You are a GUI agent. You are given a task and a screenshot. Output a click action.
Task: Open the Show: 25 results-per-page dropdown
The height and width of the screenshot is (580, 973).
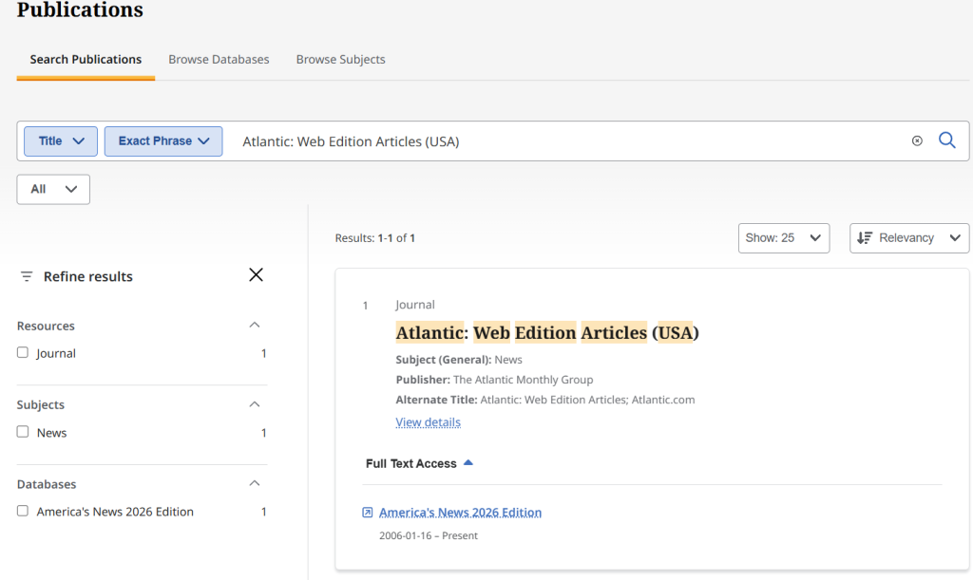coord(784,238)
